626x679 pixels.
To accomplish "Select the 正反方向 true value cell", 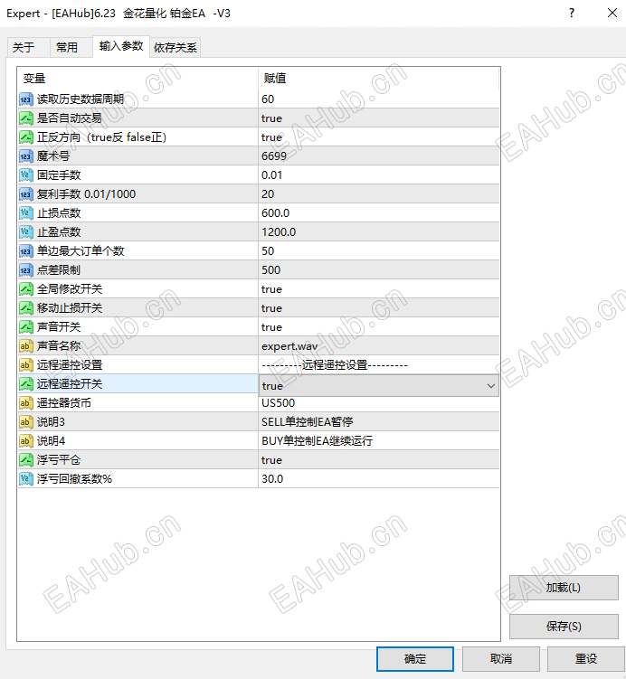I will pyautogui.click(x=379, y=137).
